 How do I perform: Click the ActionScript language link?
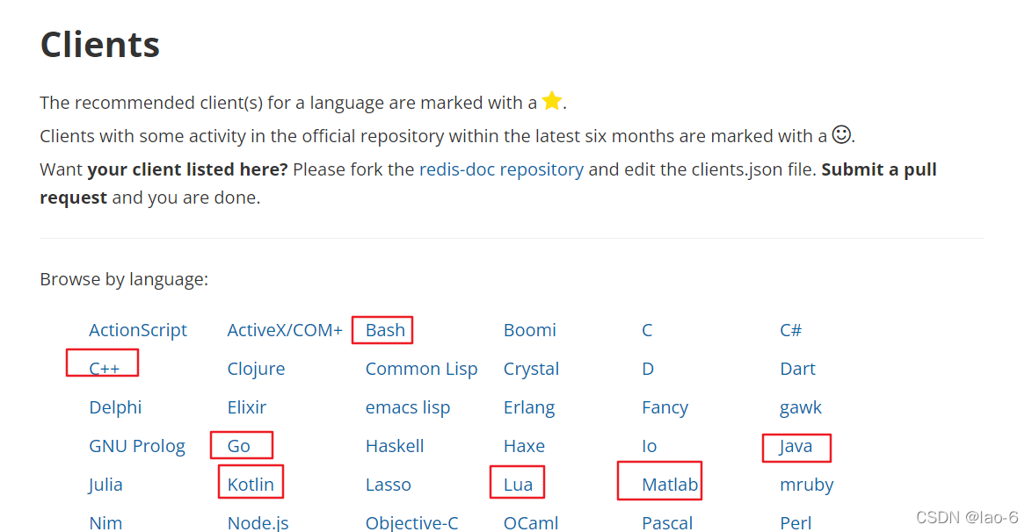[x=138, y=330]
